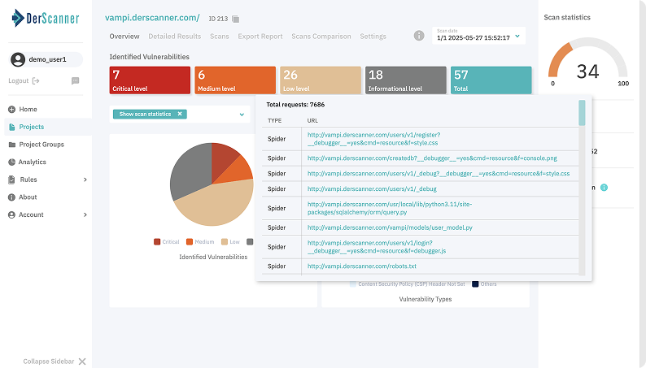
Task: Open the robots.txt URL link
Action: pos(362,266)
